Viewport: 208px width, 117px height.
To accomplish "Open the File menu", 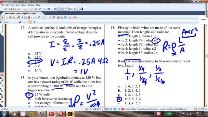I will pyautogui.click(x=2, y=5).
